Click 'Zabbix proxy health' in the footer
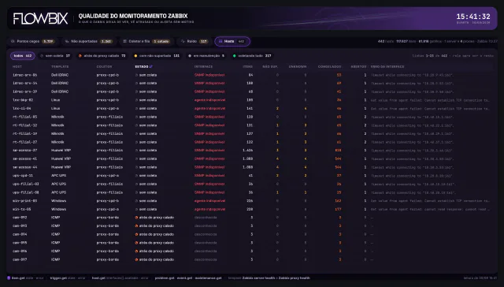The width and height of the screenshot is (504, 287). (x=294, y=278)
